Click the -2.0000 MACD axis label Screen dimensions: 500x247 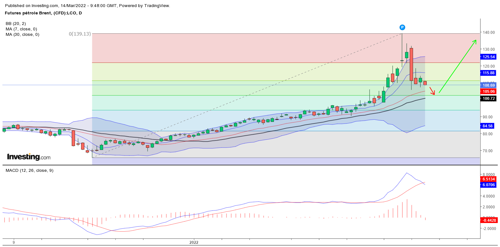tap(489, 229)
